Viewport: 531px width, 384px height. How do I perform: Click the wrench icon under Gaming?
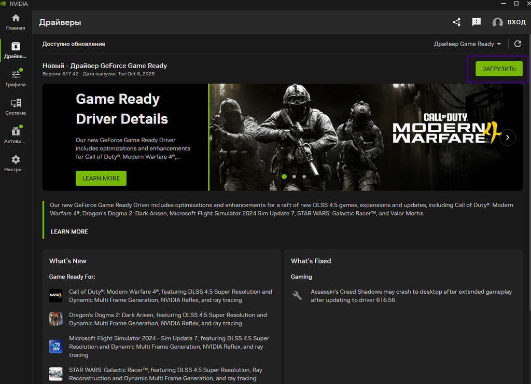tap(297, 296)
